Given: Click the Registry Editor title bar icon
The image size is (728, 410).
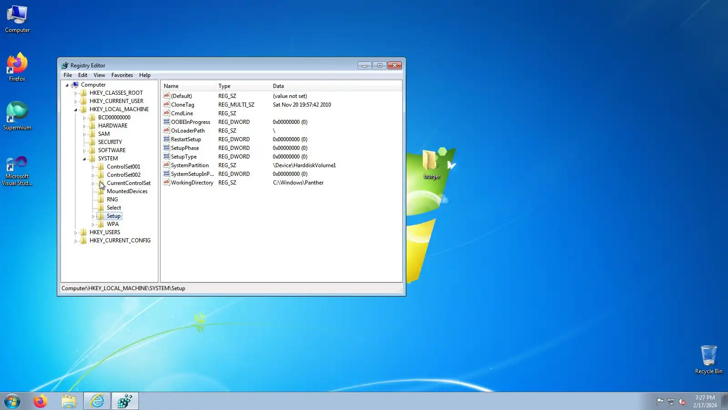Looking at the screenshot, I should click(x=65, y=66).
